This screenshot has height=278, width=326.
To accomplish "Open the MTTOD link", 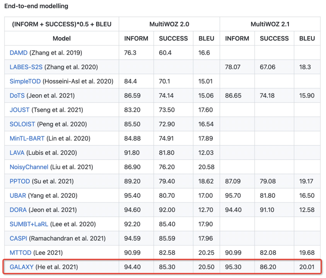I will (x=21, y=253).
